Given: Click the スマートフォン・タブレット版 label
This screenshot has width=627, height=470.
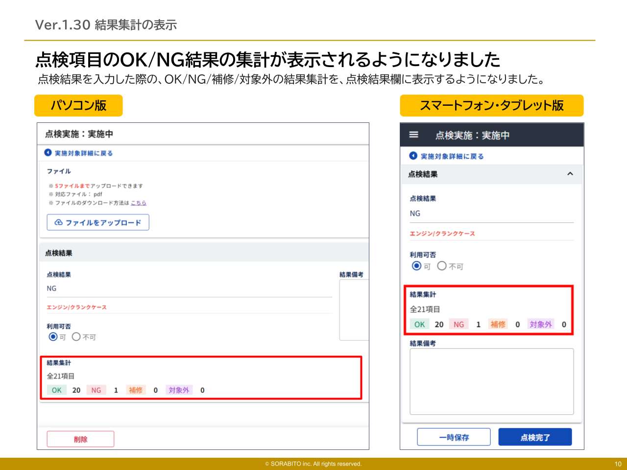Looking at the screenshot, I should [x=492, y=105].
